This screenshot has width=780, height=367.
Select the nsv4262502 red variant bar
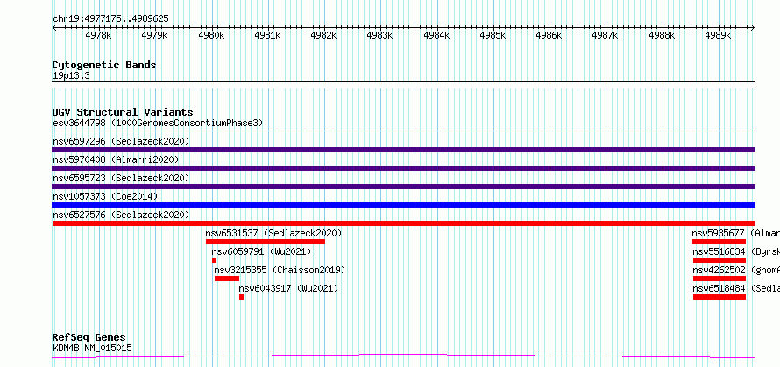point(720,279)
